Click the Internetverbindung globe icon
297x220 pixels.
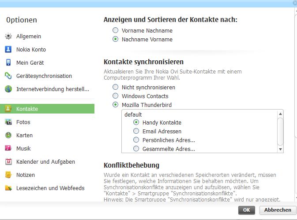(8, 89)
